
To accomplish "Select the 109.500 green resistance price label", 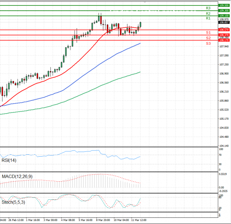I will click(224, 5).
